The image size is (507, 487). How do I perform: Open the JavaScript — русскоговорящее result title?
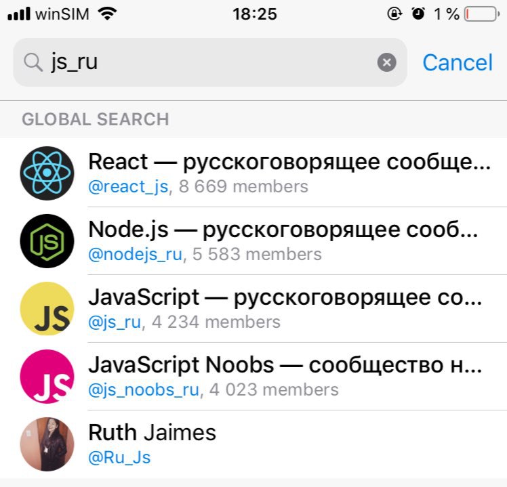(285, 297)
